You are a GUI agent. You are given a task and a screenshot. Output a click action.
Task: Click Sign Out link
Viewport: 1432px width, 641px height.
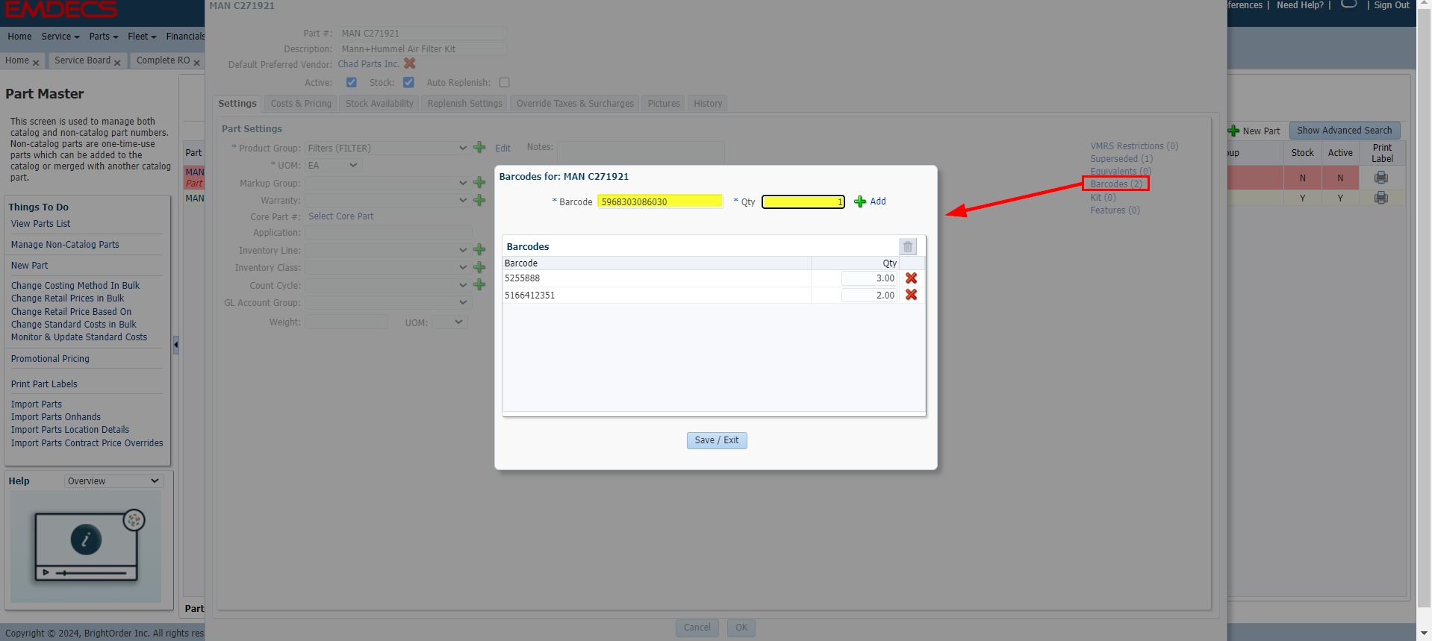(1392, 5)
